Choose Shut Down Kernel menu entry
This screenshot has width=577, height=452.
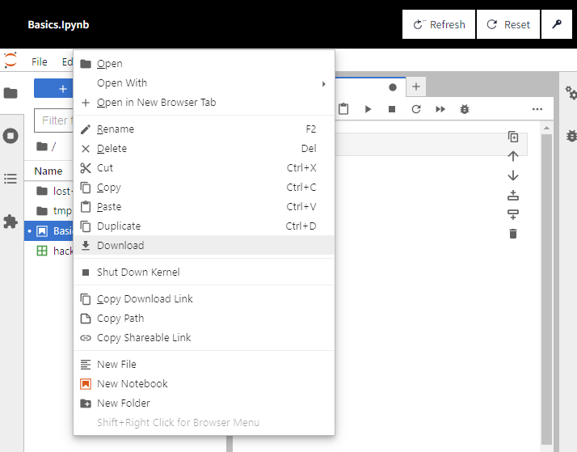138,272
